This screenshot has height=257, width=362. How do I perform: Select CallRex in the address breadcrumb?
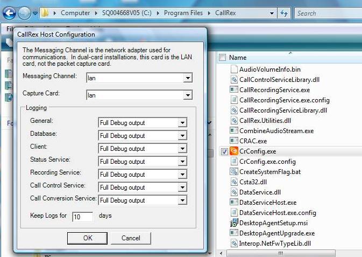tap(225, 13)
